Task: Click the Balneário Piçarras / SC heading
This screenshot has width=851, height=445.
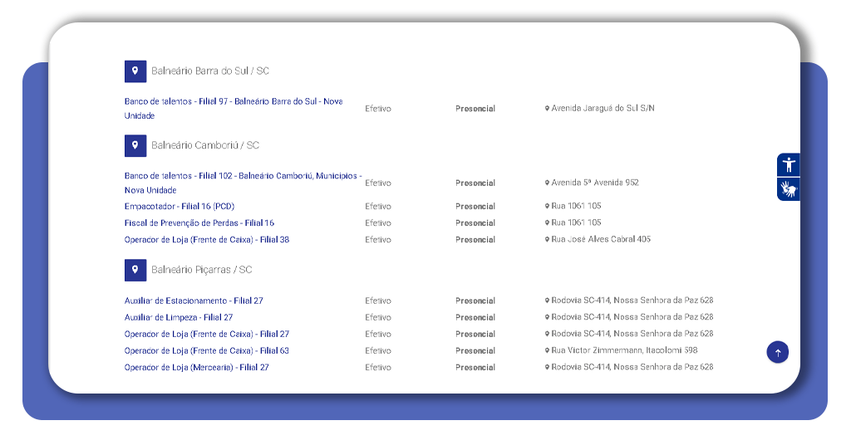Action: point(201,270)
